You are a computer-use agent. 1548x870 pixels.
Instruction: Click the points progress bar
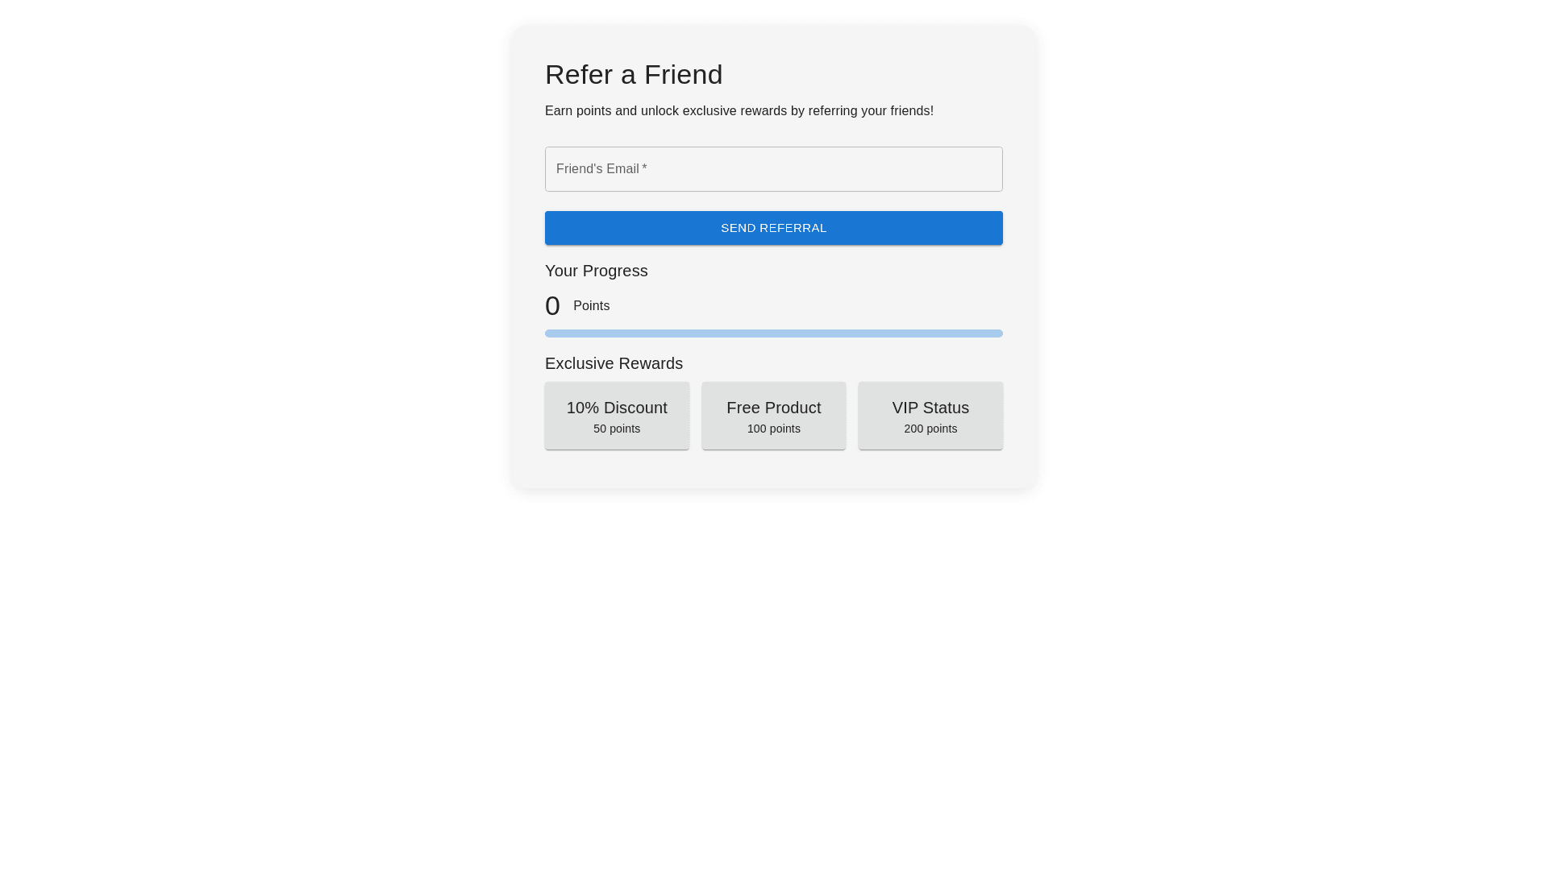click(774, 333)
